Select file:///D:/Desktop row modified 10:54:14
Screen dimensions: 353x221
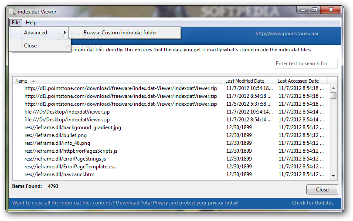point(171,112)
